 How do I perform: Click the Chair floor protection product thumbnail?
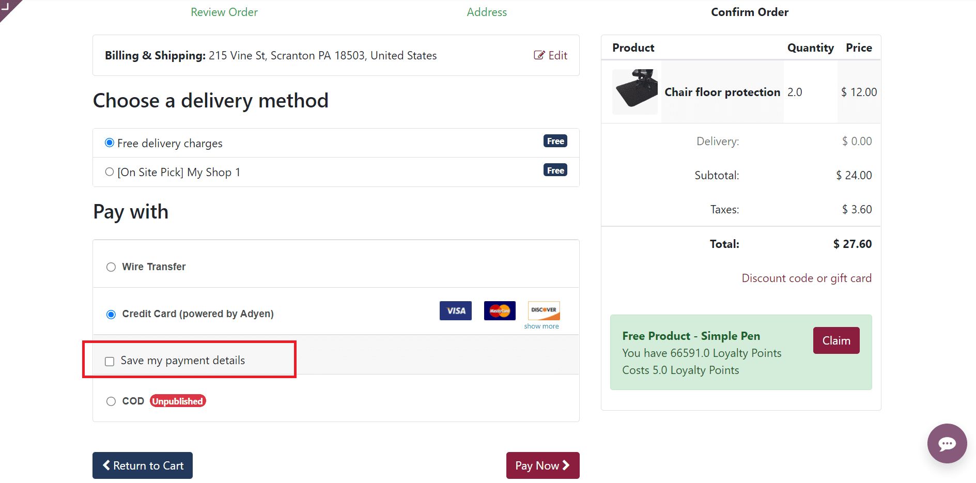635,92
